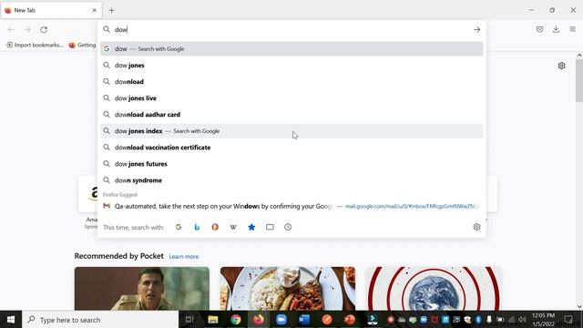This screenshot has height=328, width=583.
Task: Select 'dow jones live' suggestion
Action: (x=291, y=98)
